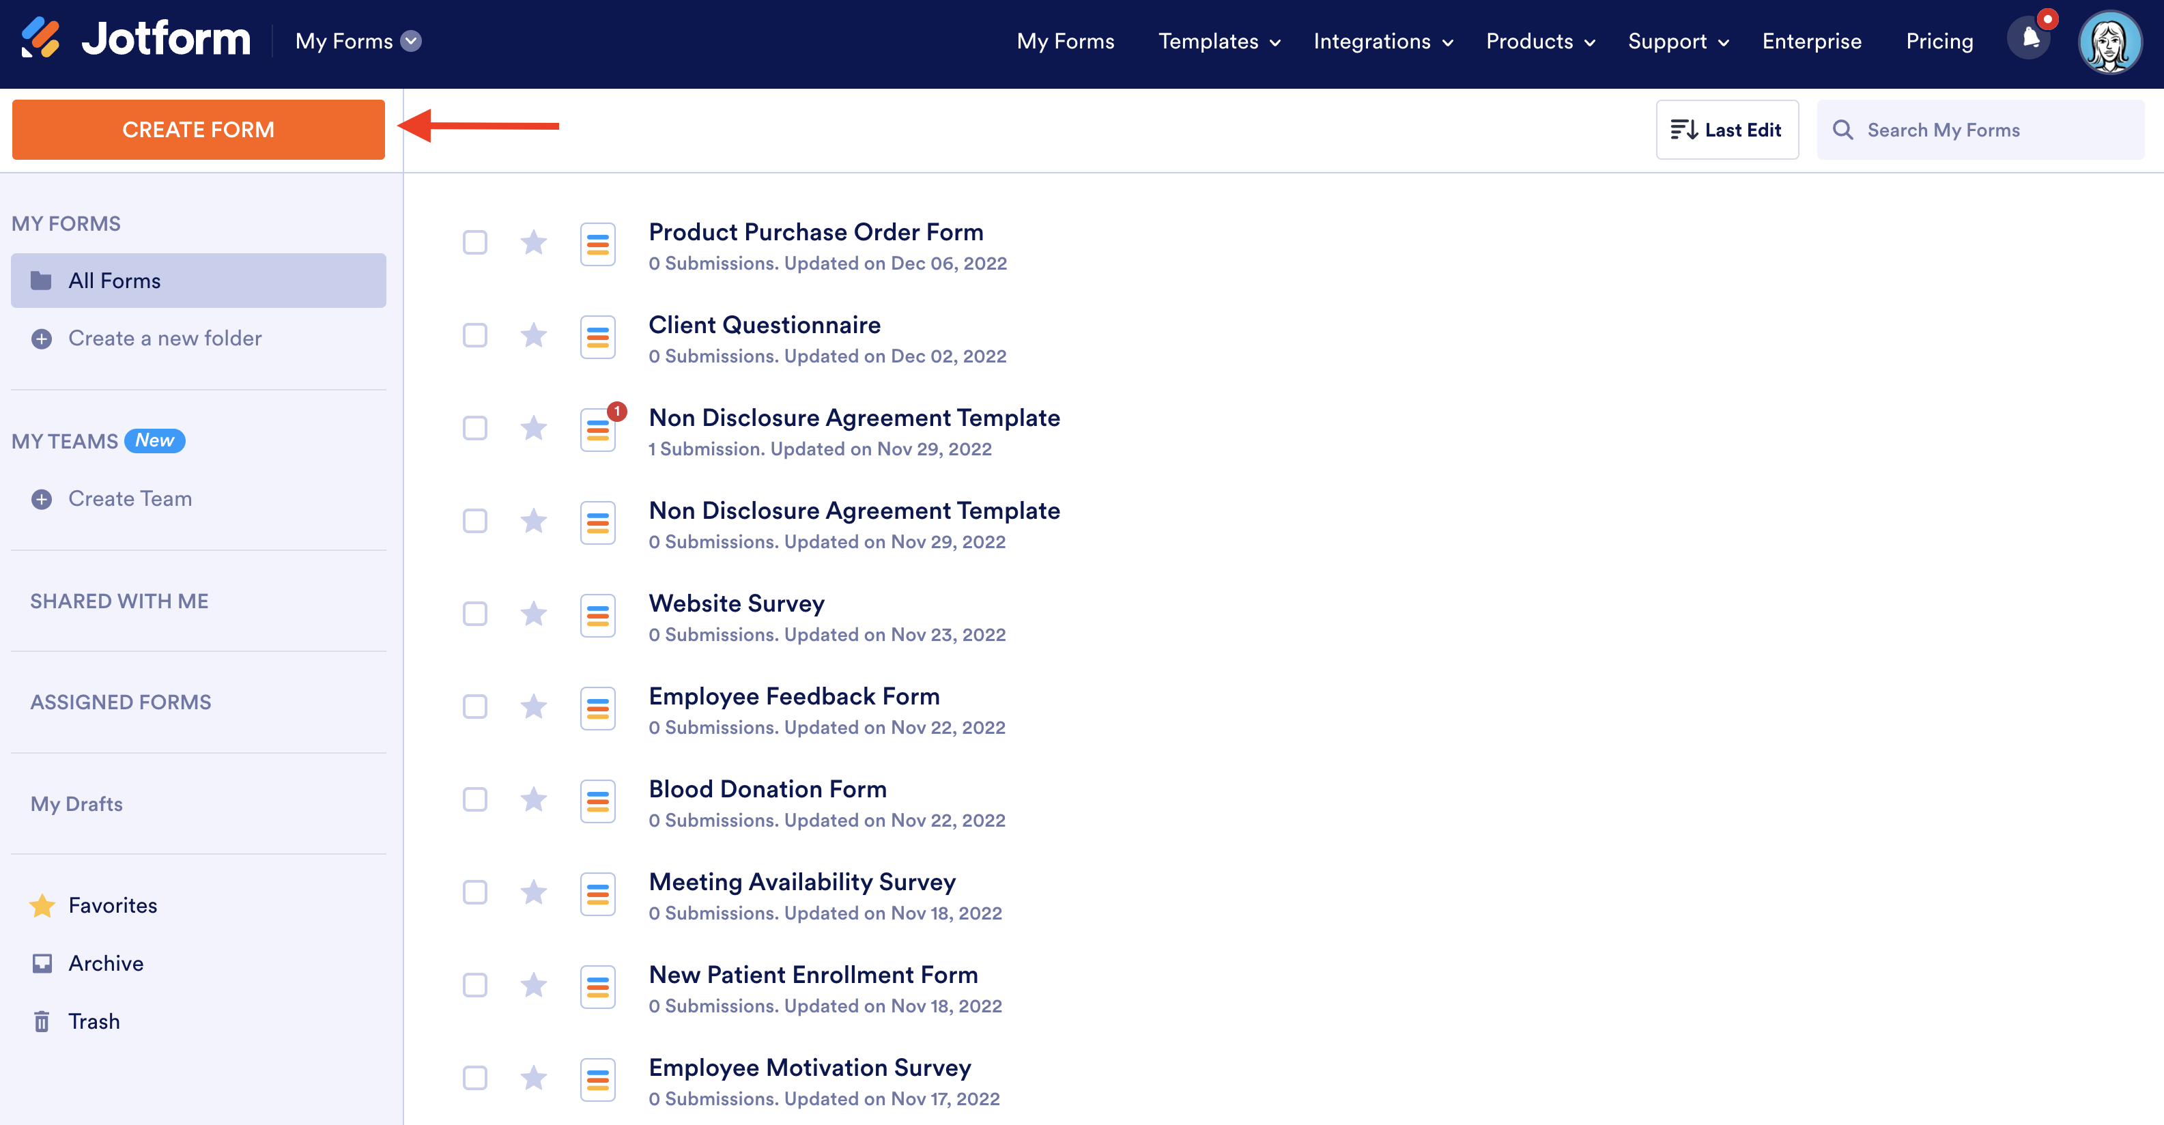Select the Blood Donation Form checkbox

[x=474, y=800]
